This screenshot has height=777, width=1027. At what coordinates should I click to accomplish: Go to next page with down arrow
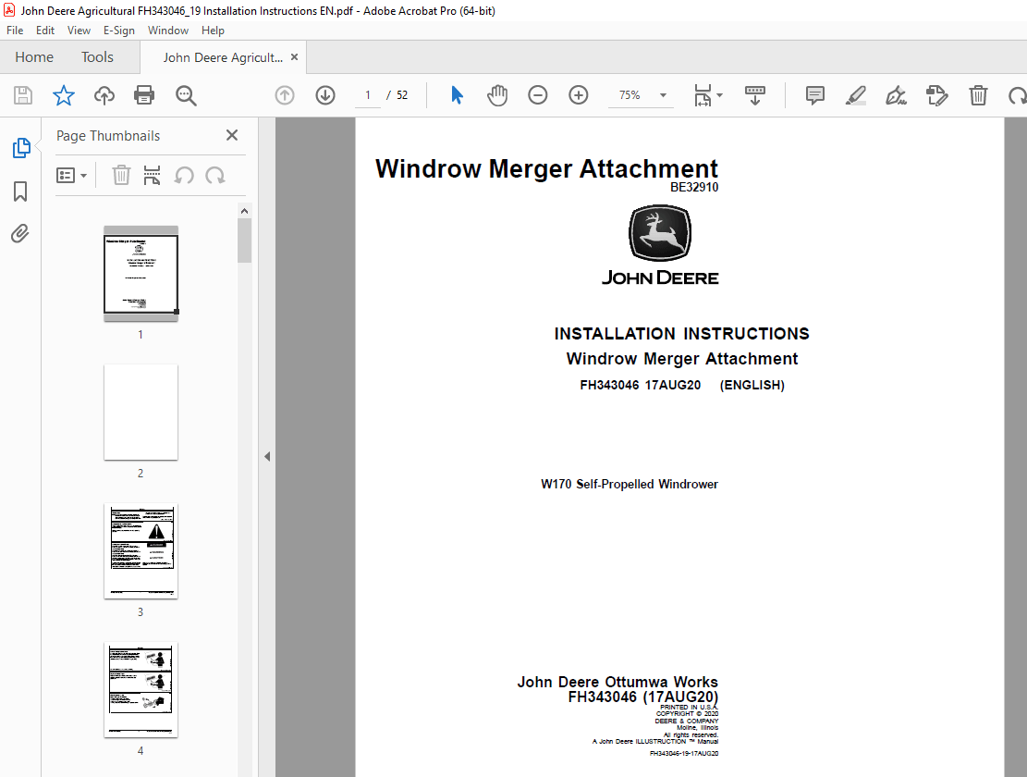coord(325,95)
